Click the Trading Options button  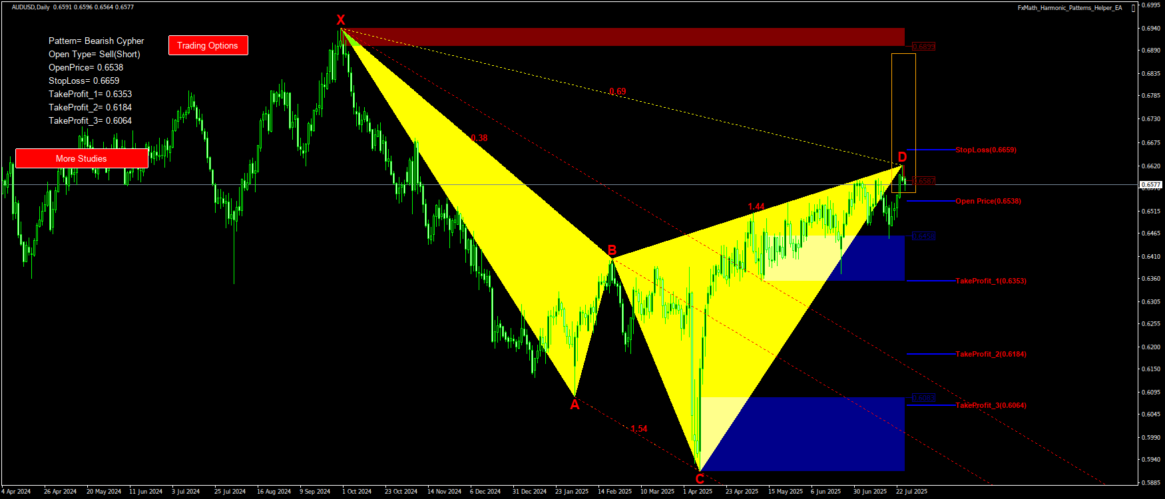point(208,45)
